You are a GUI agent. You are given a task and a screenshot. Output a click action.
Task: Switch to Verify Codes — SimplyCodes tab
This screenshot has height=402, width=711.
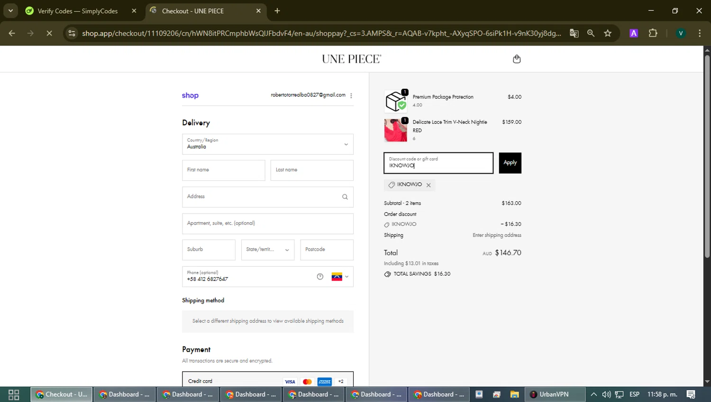pyautogui.click(x=78, y=11)
